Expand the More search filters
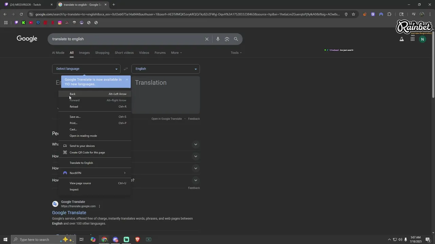The width and height of the screenshot is (435, 244). [x=176, y=53]
